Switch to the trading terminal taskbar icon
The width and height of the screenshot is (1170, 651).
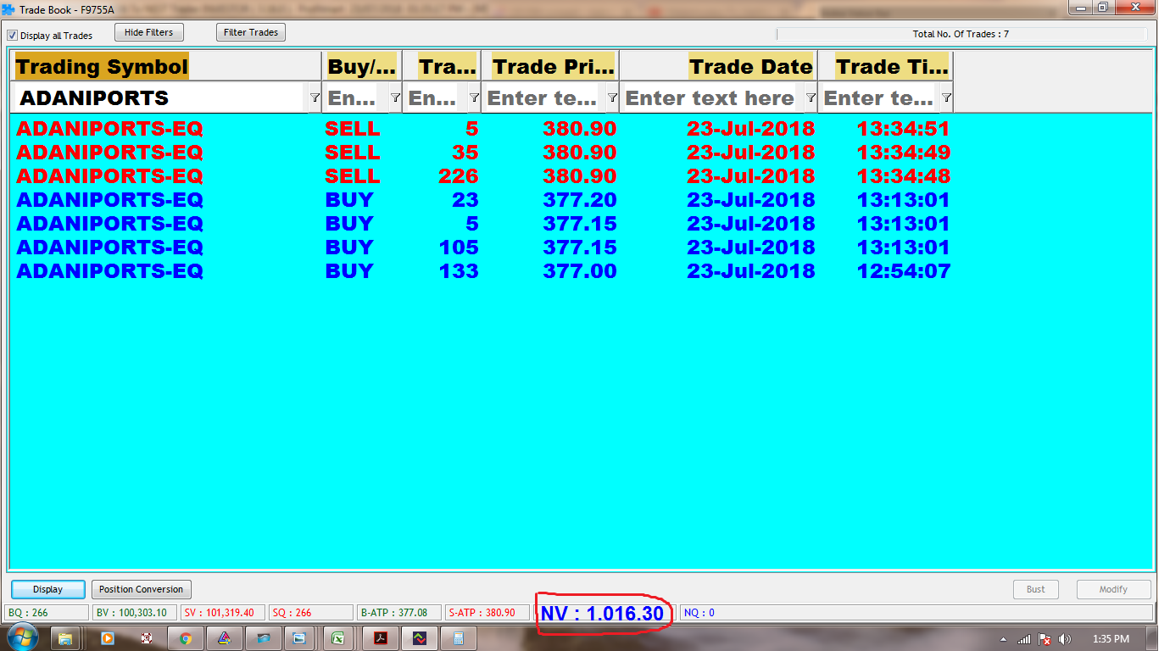(x=420, y=638)
